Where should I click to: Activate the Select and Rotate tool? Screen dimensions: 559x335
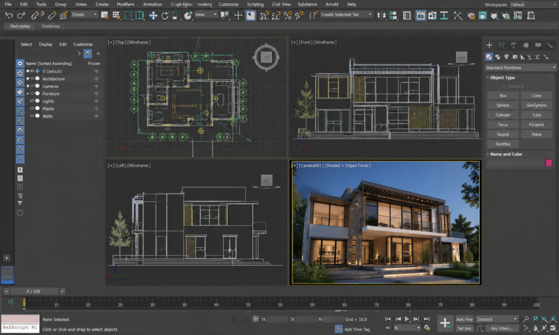click(x=165, y=15)
